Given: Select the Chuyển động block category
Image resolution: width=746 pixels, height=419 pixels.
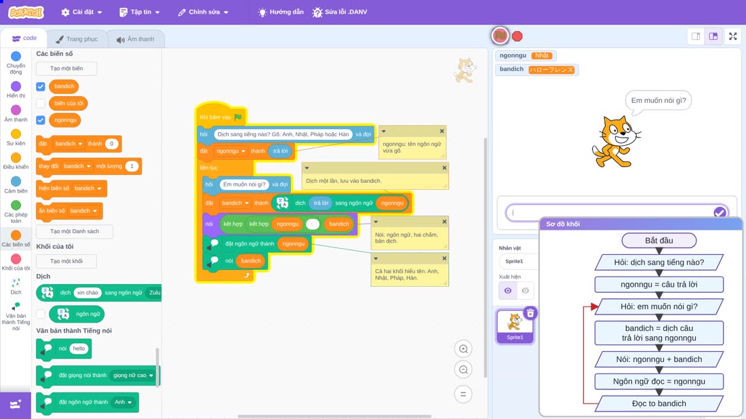Looking at the screenshot, I should click(16, 63).
